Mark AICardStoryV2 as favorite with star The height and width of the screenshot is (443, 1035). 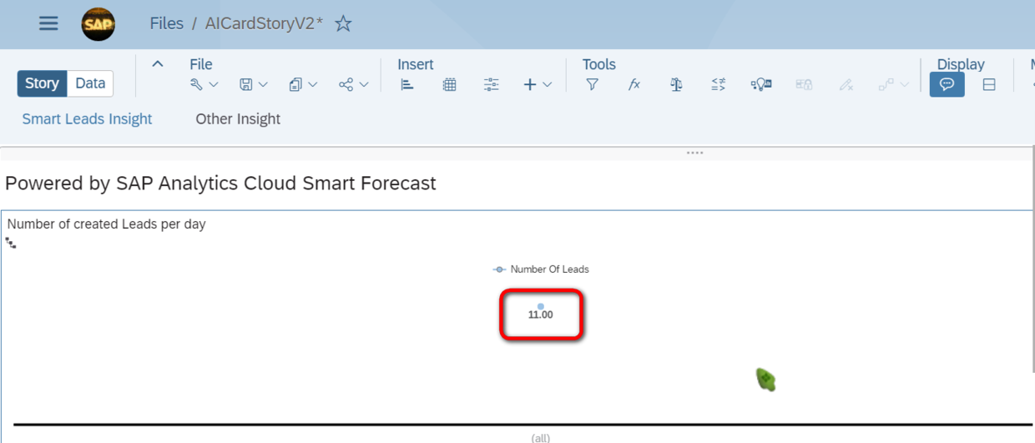[x=343, y=23]
